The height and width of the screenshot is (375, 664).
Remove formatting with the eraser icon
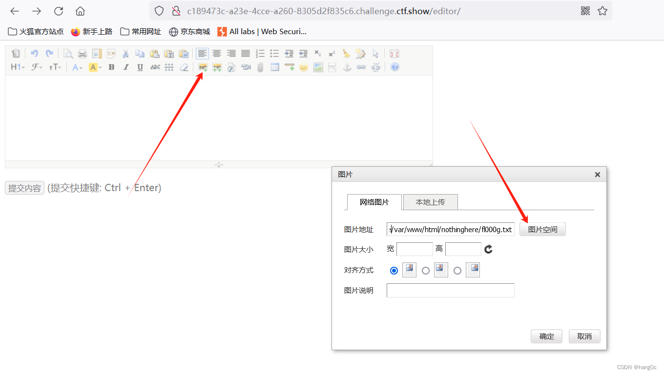coord(184,67)
